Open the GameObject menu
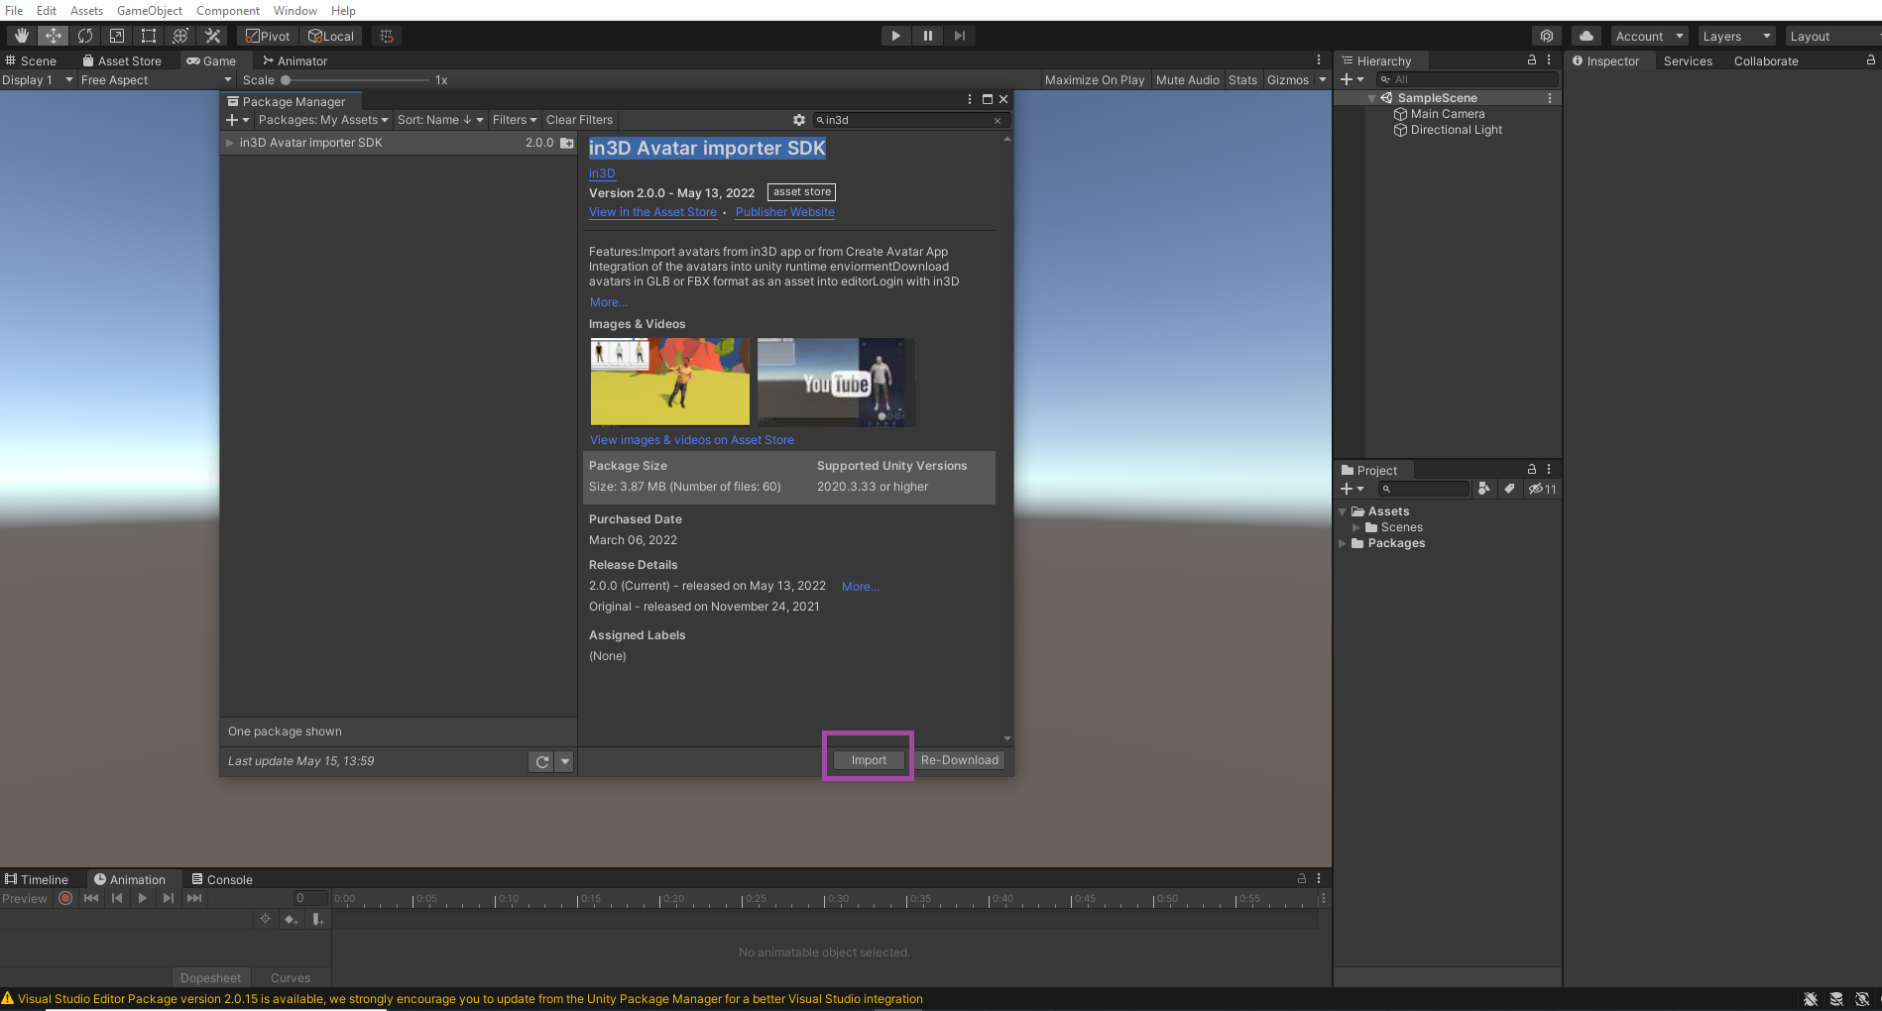Image resolution: width=1882 pixels, height=1011 pixels. click(x=150, y=11)
